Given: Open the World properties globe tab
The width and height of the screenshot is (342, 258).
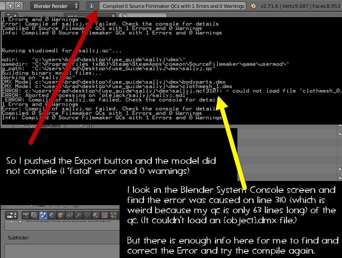Looking at the screenshot, I should (52, 215).
